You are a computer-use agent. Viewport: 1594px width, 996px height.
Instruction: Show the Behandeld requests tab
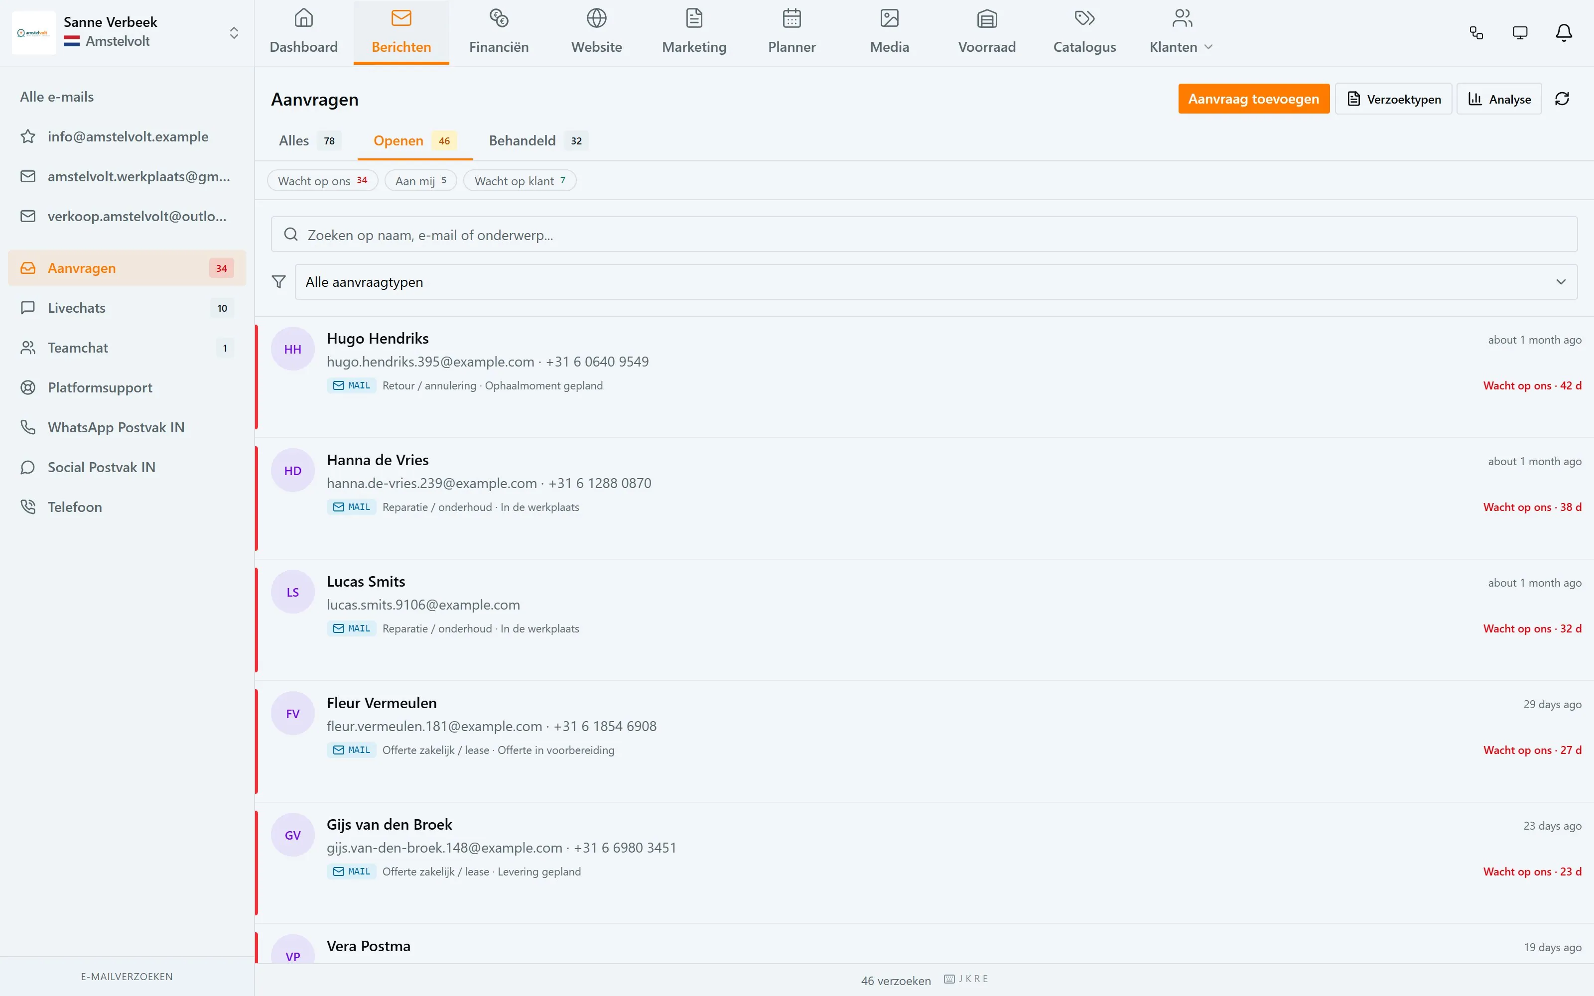[x=538, y=141]
